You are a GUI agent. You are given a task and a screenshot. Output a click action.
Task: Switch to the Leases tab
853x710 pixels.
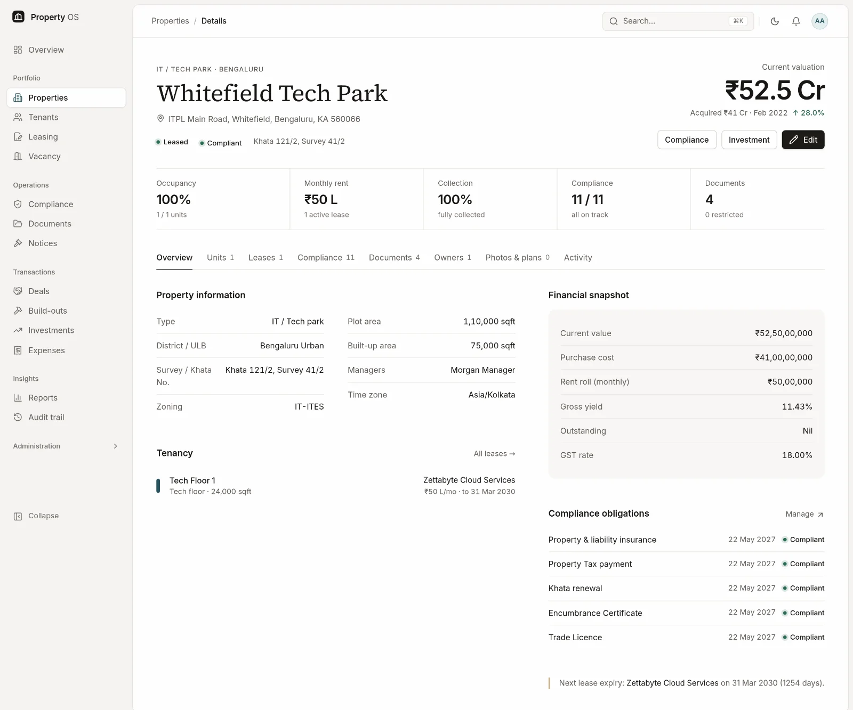coord(265,258)
